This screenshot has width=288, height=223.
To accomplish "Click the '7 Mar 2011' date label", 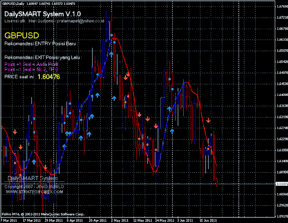I will [9, 220].
